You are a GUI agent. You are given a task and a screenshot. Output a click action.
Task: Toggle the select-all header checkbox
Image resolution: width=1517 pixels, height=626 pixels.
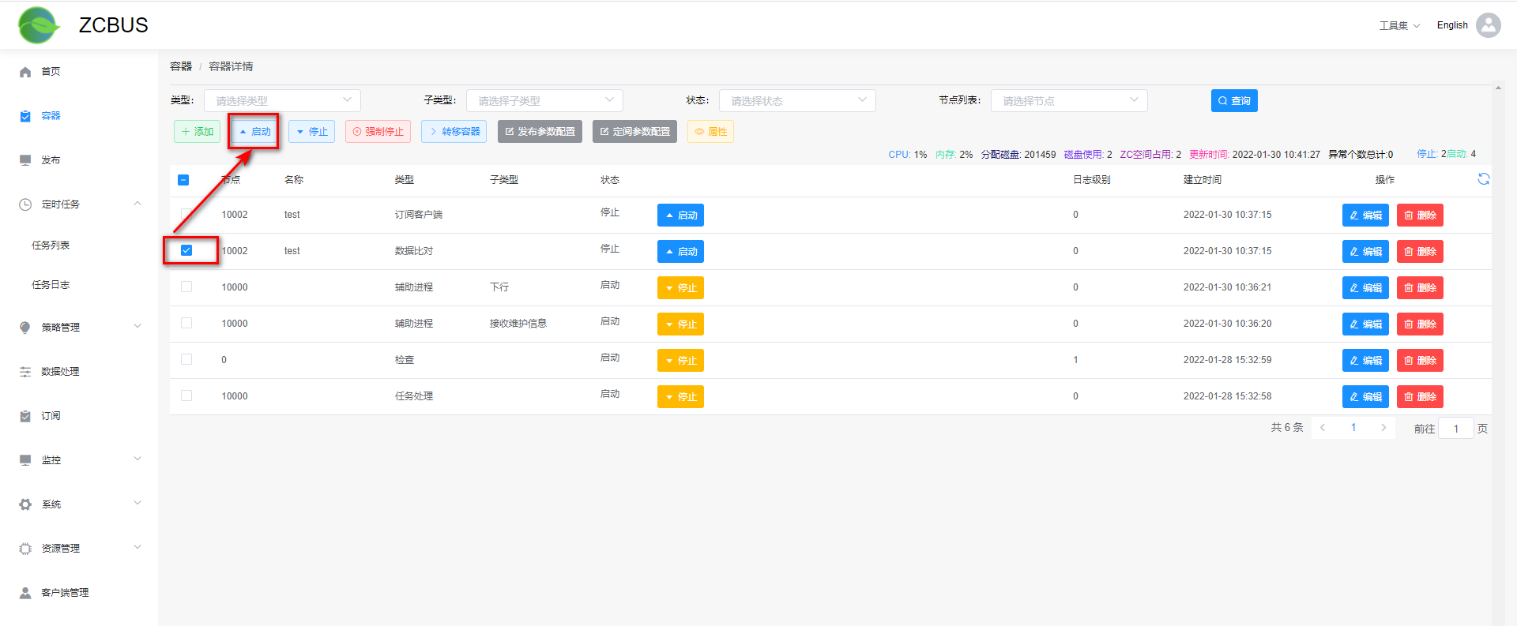pyautogui.click(x=183, y=180)
